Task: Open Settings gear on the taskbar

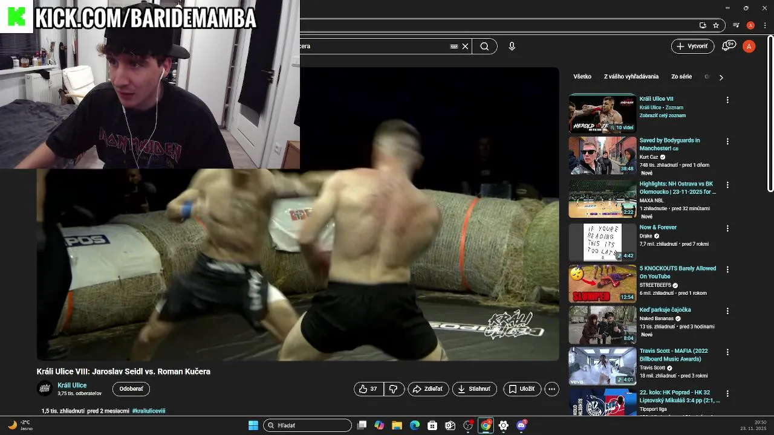Action: [x=503, y=425]
